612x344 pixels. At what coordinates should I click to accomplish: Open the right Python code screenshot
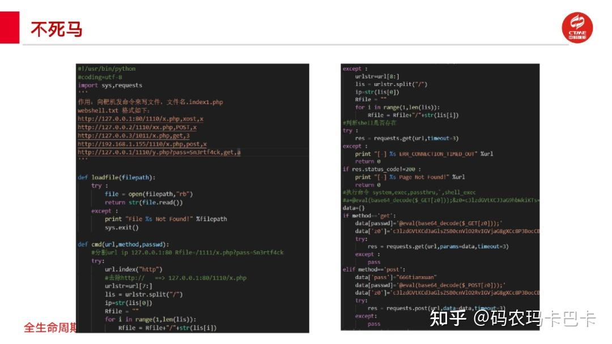[440, 197]
